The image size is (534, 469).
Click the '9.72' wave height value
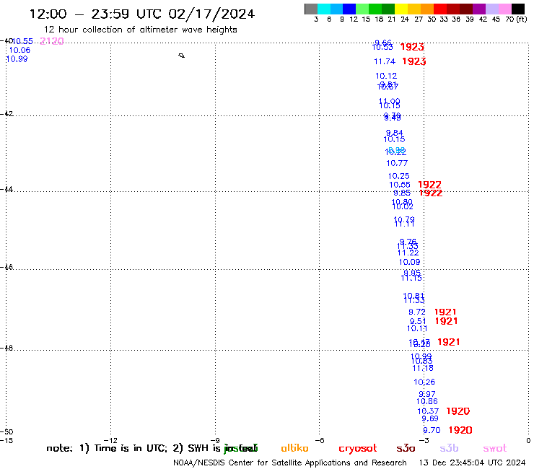(417, 312)
